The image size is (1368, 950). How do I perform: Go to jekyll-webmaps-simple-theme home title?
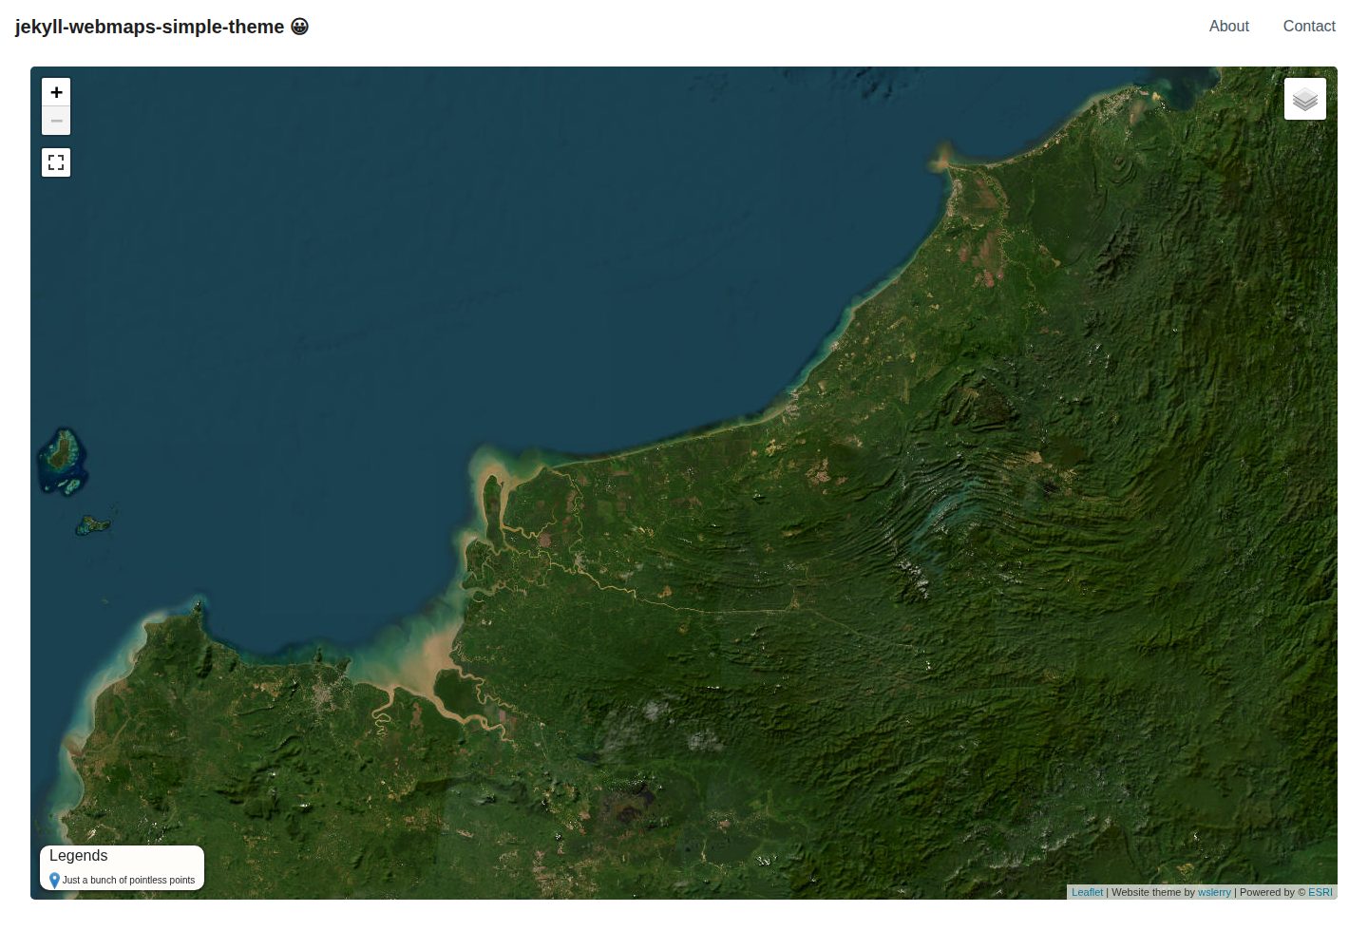pos(161,27)
